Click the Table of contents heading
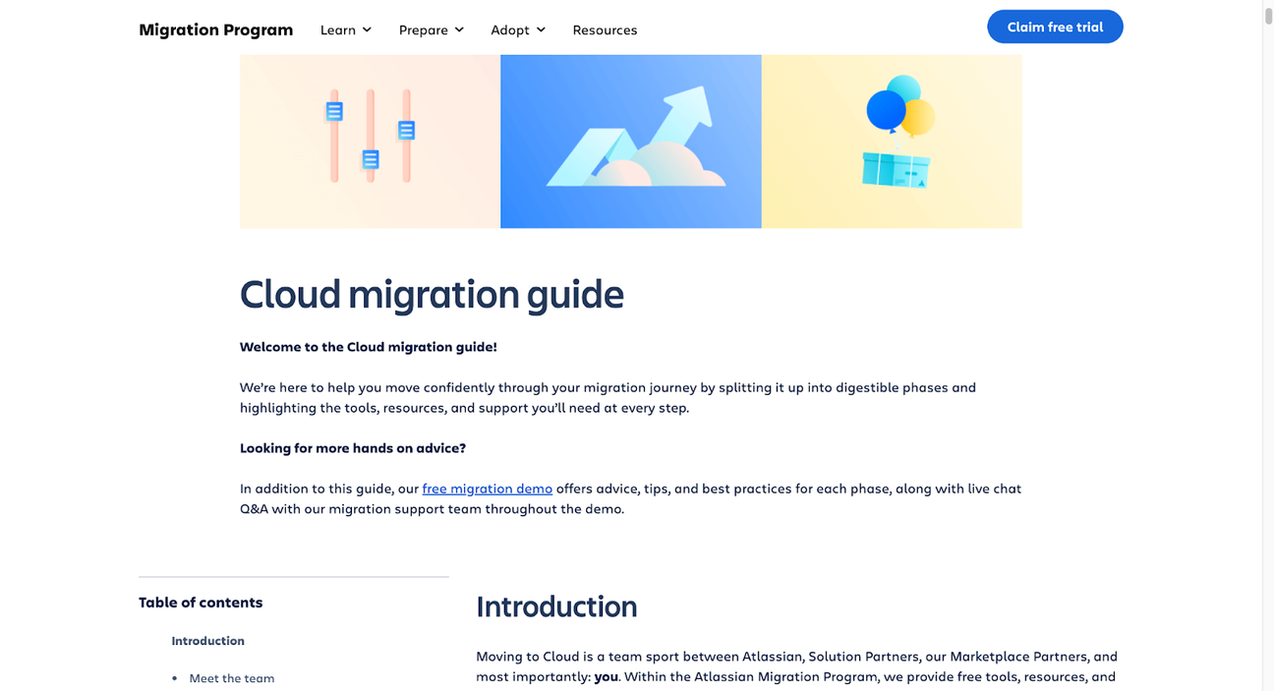 201,602
